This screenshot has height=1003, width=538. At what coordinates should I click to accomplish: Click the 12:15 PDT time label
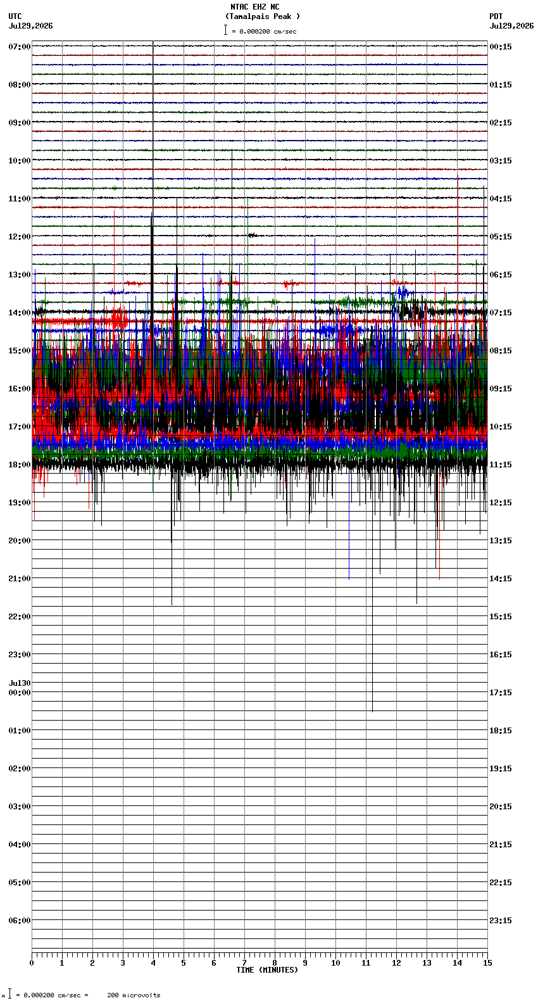tap(501, 503)
